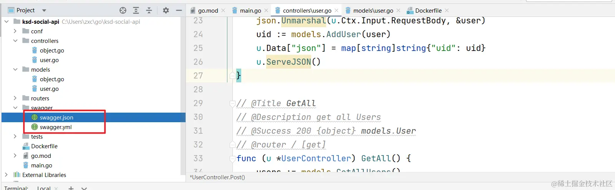
Task: Expand the conf folder arrow
Action: [15, 31]
